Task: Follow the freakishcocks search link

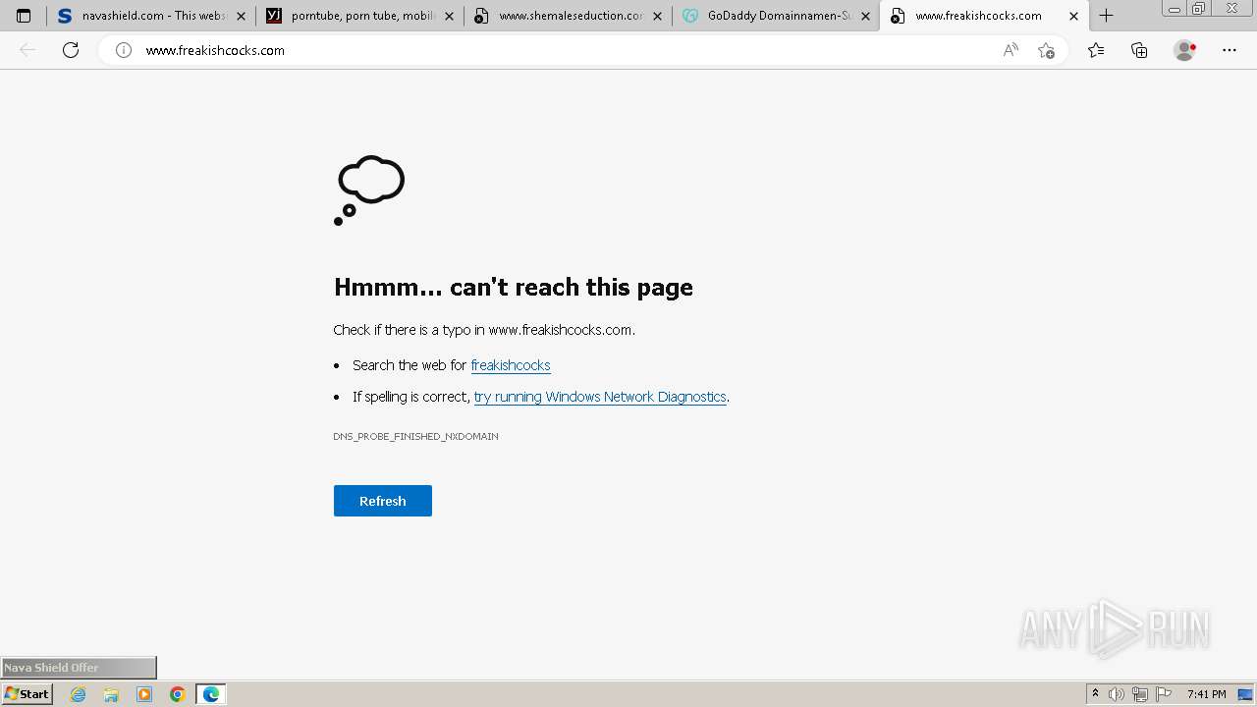Action: tap(511, 365)
